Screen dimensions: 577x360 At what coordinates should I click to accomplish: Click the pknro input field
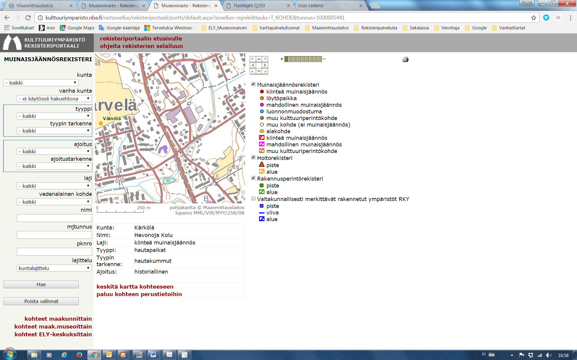[54, 252]
